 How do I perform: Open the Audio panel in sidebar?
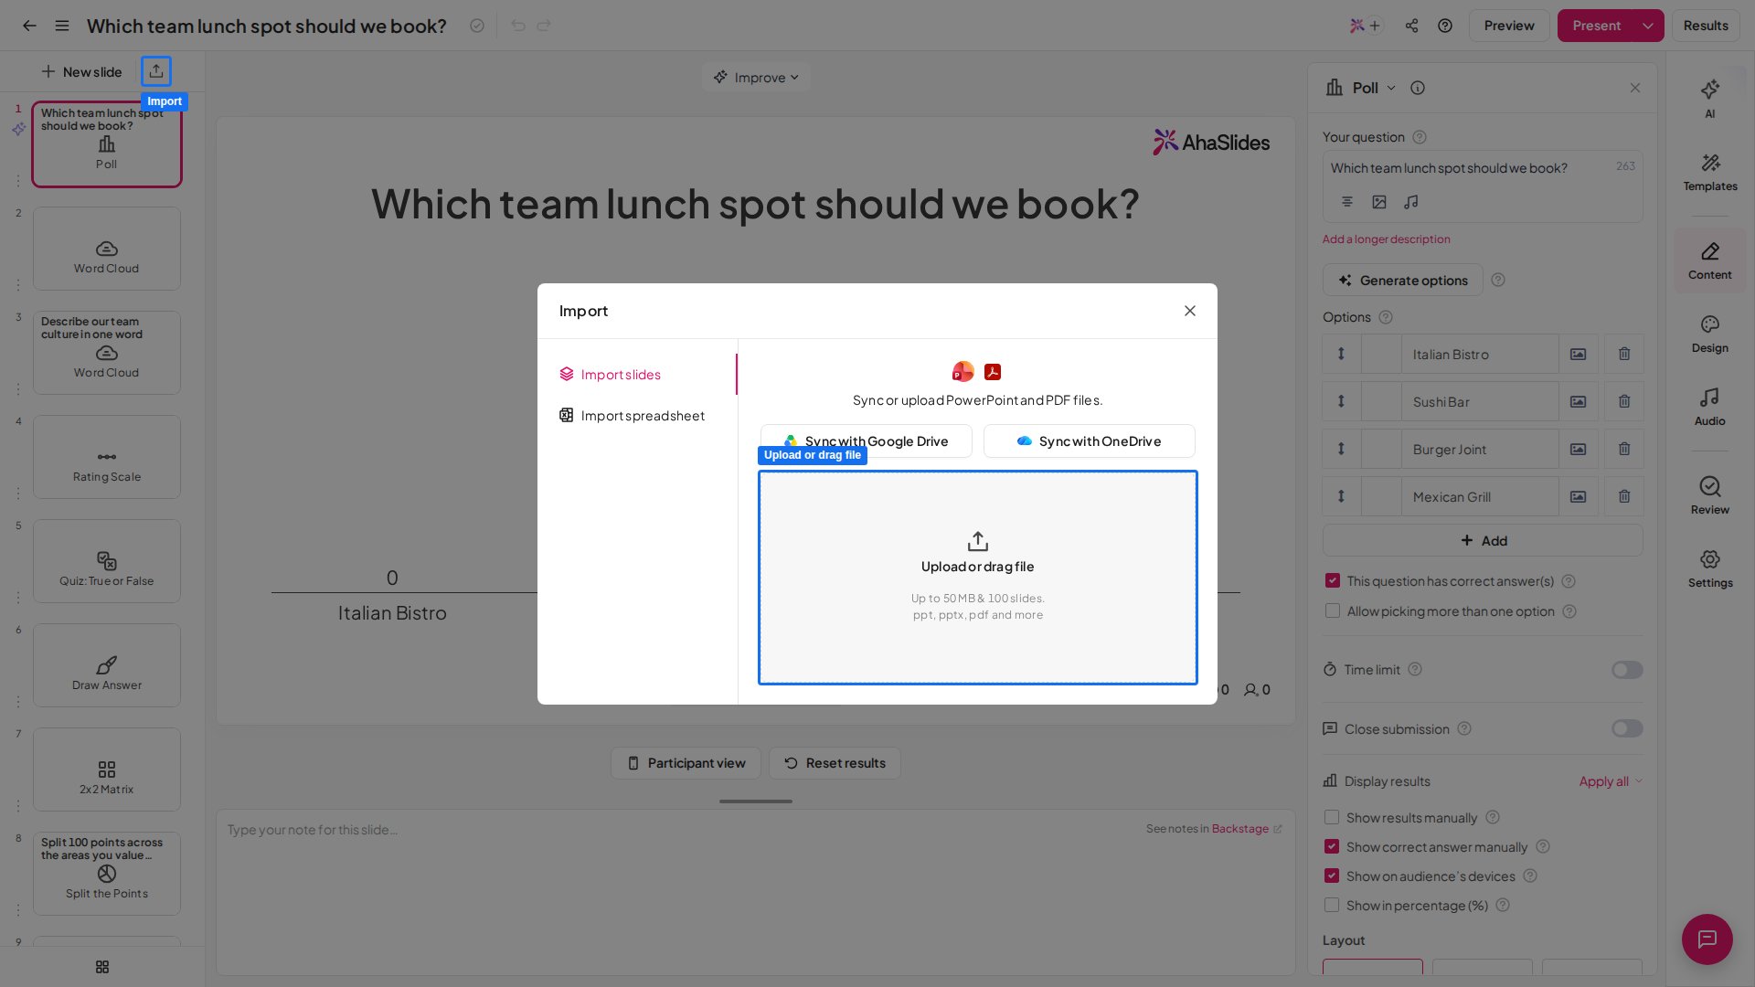pyautogui.click(x=1710, y=407)
